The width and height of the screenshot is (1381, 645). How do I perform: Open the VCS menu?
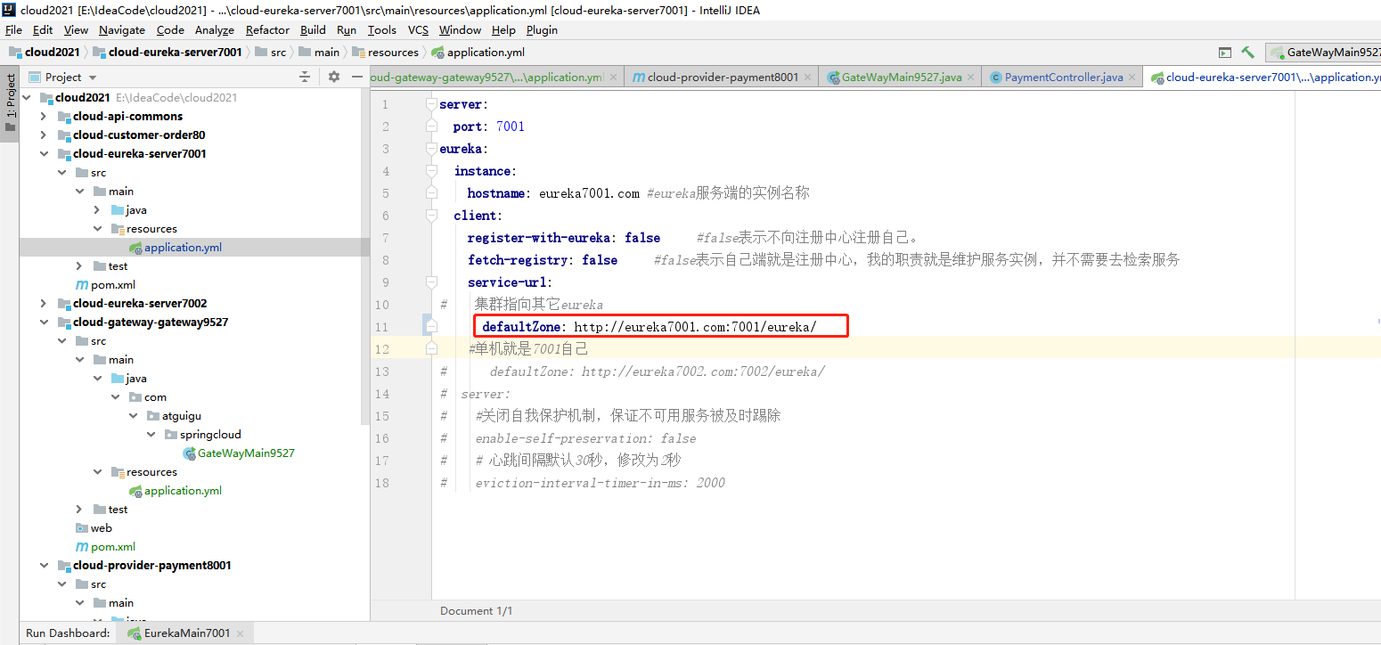point(418,29)
